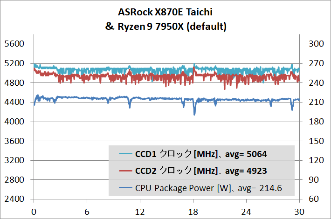Click the subtitle '& Ryzen 9 7950X (default)'
The width and height of the screenshot is (331, 219).
click(x=165, y=27)
